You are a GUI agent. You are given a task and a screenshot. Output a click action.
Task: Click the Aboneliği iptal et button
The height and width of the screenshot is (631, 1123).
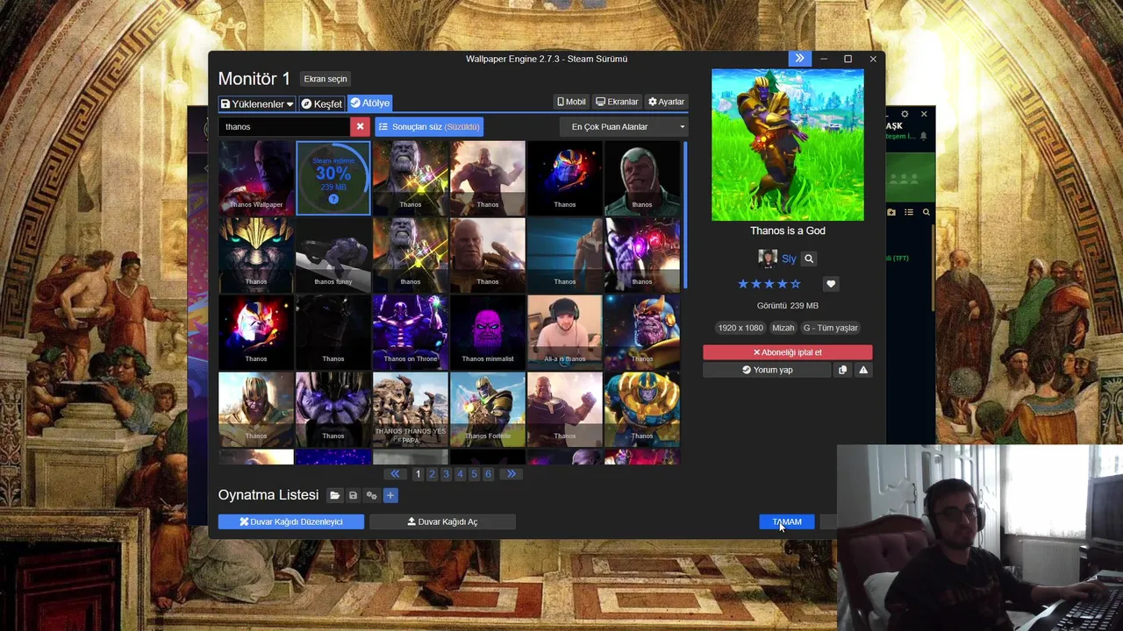pos(787,352)
